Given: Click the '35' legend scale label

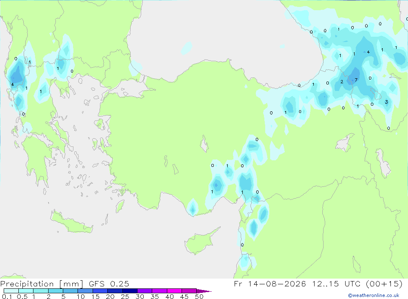Looking at the screenshot, I should 155,297.
